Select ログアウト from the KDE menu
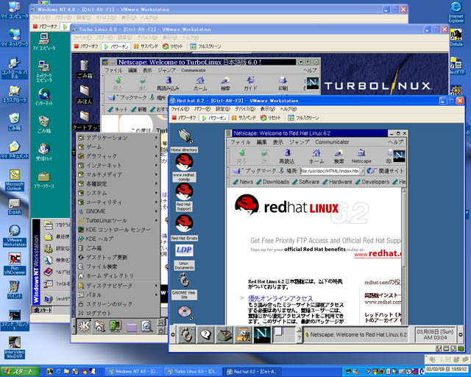 pyautogui.click(x=99, y=312)
